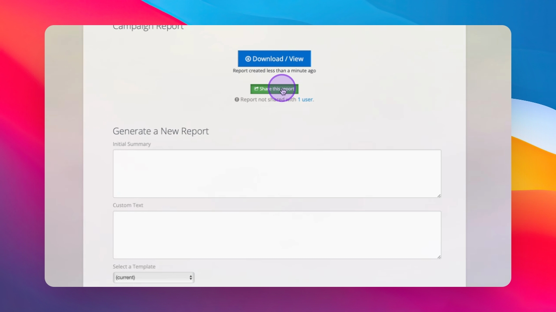Screen dimensions: 556x312
Task: Click the 'Select a Template' label
Action: (134, 266)
